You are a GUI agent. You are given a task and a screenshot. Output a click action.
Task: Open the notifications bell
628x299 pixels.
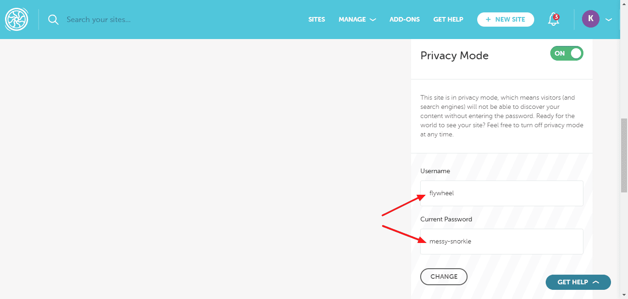tap(554, 19)
